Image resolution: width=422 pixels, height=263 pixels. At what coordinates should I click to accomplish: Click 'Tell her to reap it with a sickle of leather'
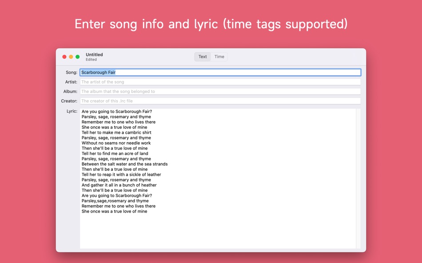click(x=121, y=174)
